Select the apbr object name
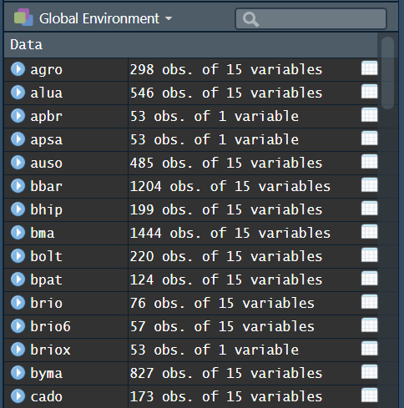This screenshot has height=408, width=404. tap(47, 117)
